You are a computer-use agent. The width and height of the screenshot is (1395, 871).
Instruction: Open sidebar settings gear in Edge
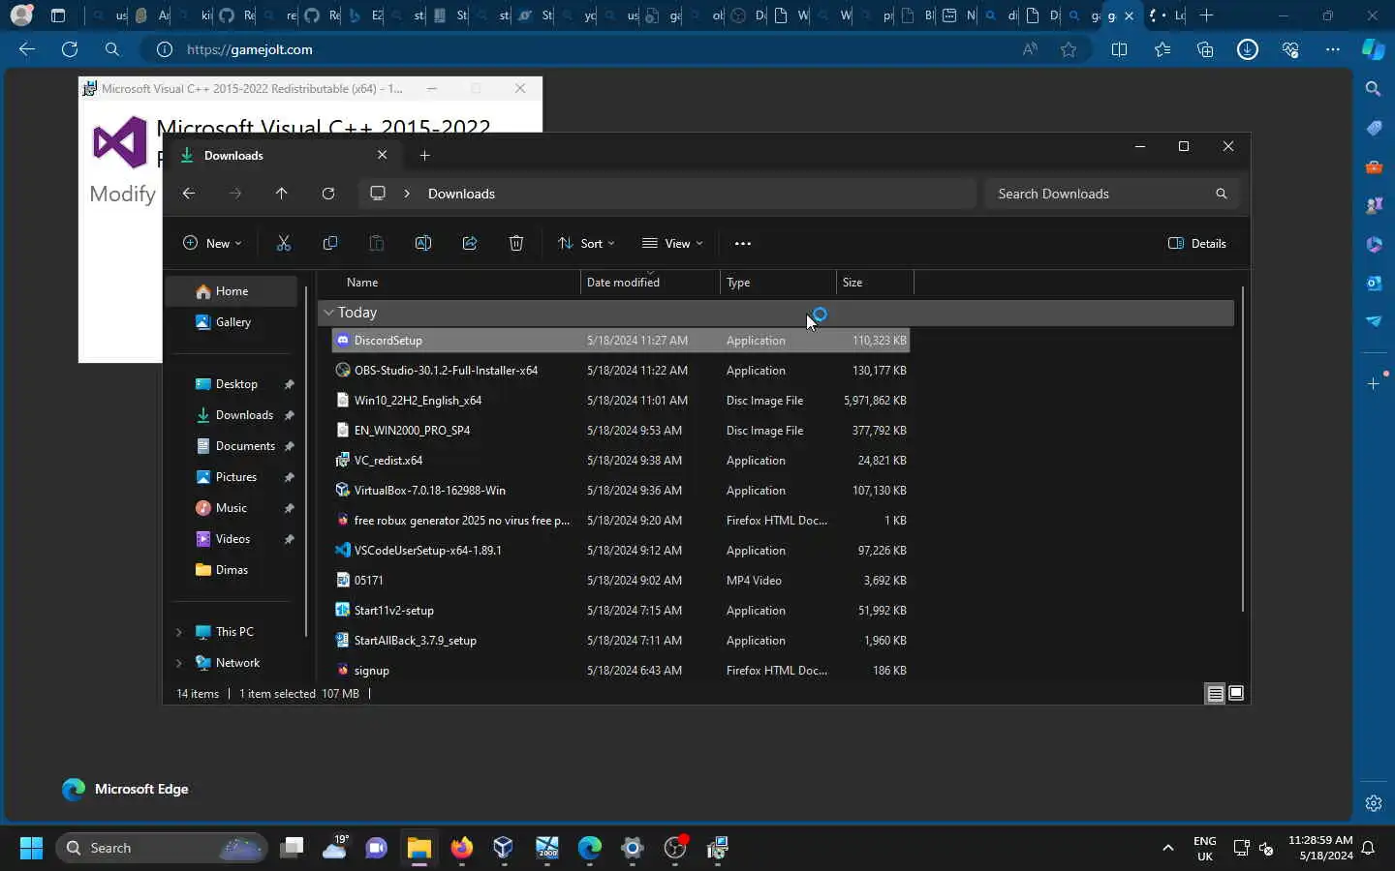point(1374,803)
